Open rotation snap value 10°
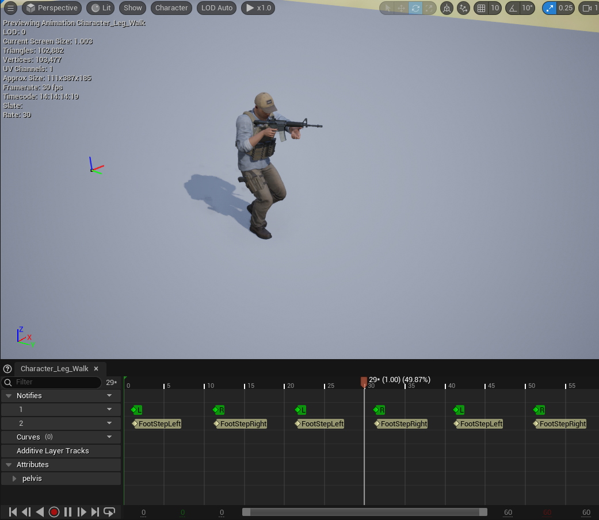Image resolution: width=599 pixels, height=520 pixels. (528, 8)
